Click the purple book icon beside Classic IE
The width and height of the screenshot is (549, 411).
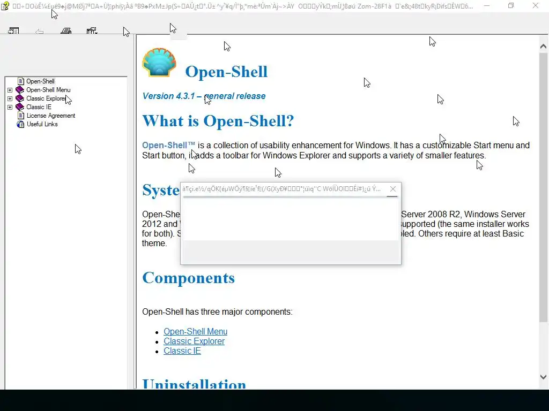tap(20, 107)
